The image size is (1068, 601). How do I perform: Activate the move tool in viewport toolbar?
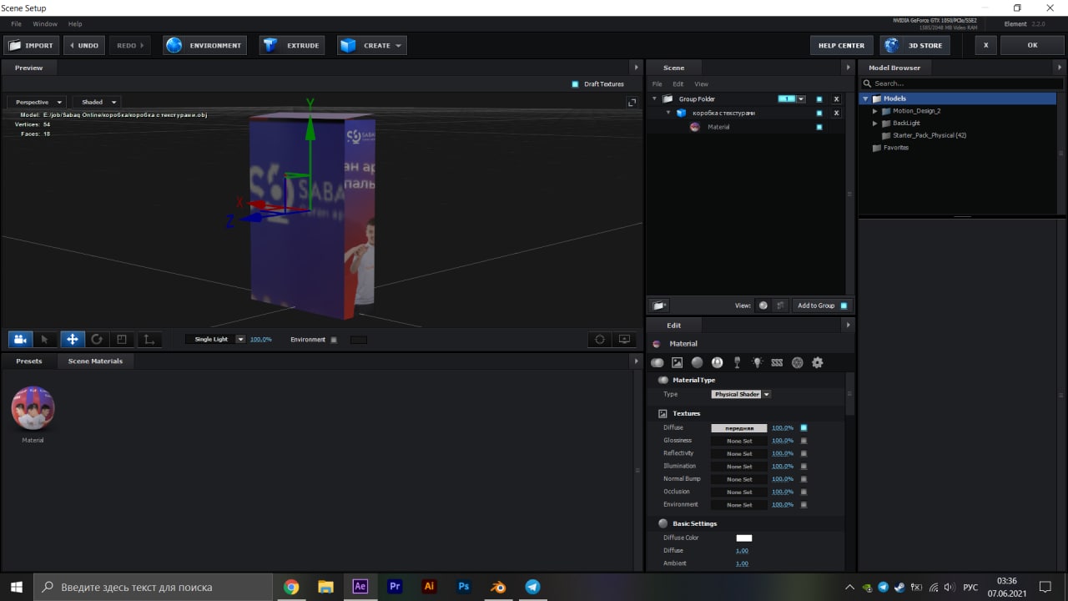click(72, 340)
